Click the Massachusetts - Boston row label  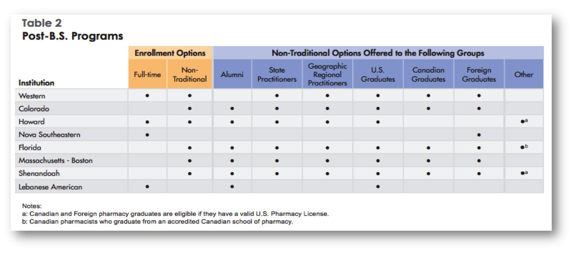(56, 160)
